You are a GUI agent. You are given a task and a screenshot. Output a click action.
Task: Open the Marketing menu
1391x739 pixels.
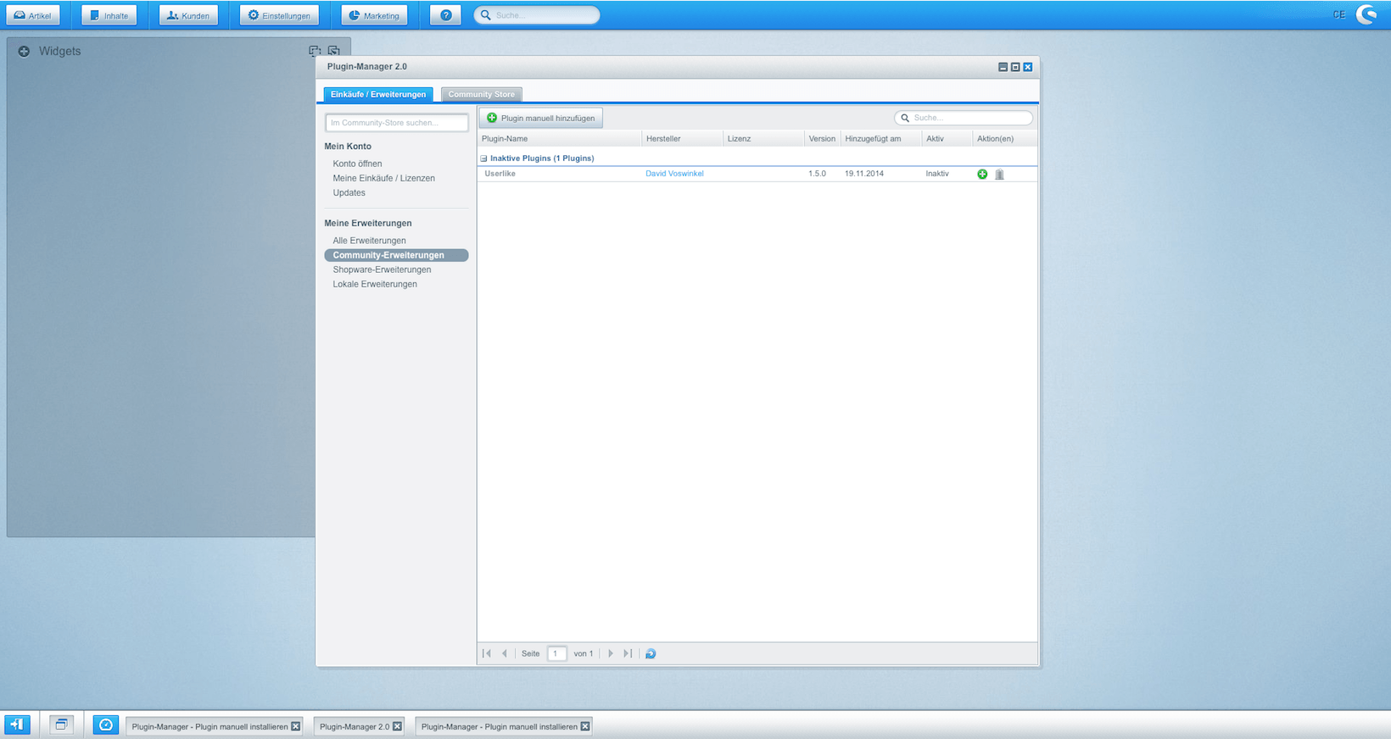coord(374,15)
